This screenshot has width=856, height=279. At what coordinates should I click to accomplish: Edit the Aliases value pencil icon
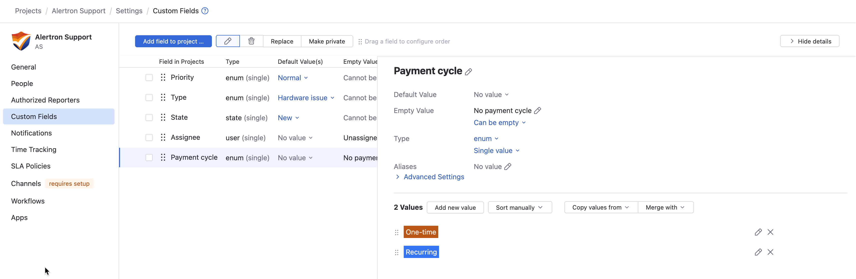[507, 167]
